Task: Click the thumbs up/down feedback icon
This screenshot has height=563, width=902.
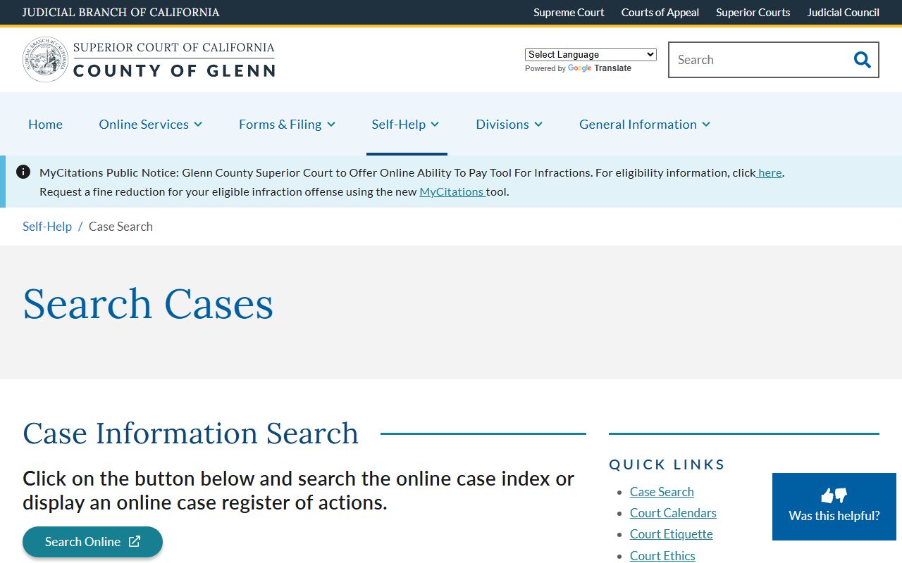Action: [834, 495]
